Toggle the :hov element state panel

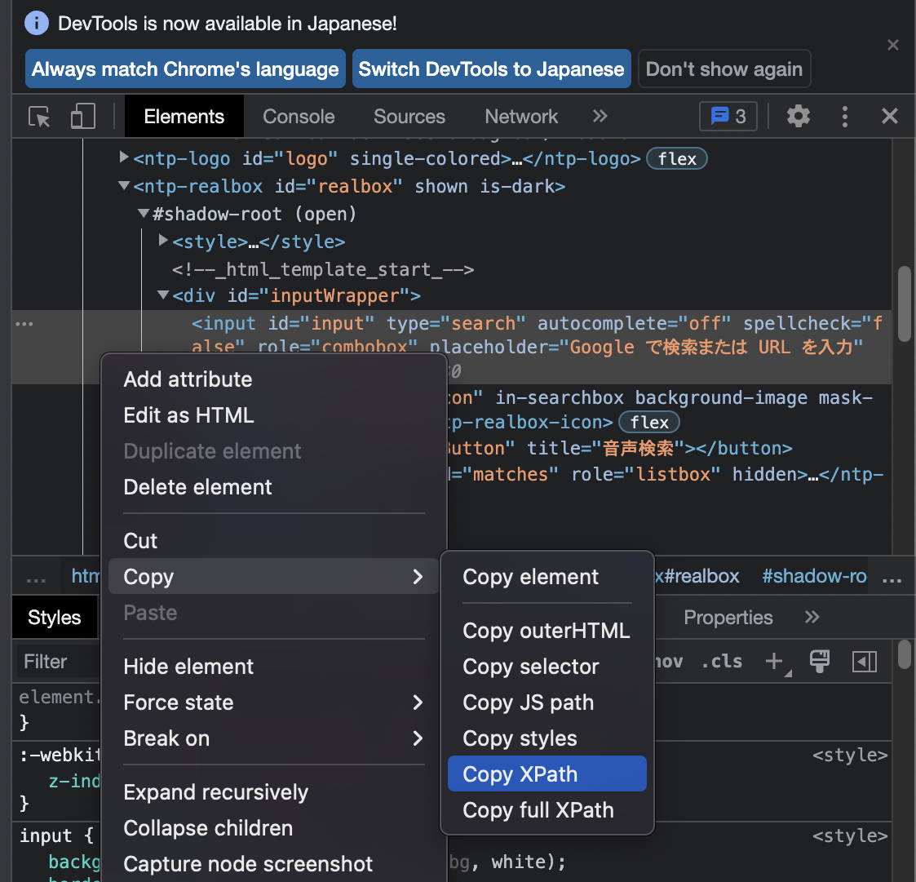coord(666,661)
